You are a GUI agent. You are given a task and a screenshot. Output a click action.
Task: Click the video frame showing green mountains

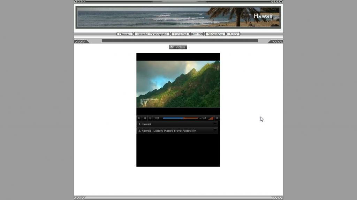click(x=178, y=84)
